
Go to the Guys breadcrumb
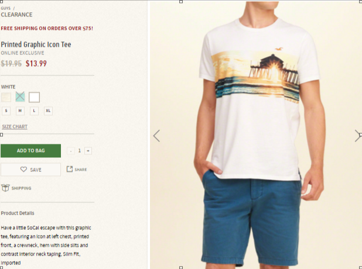[5, 8]
